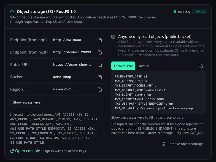Click the truncated https://acme-shop-… URL
The image size is (216, 162).
[x=72, y=65]
